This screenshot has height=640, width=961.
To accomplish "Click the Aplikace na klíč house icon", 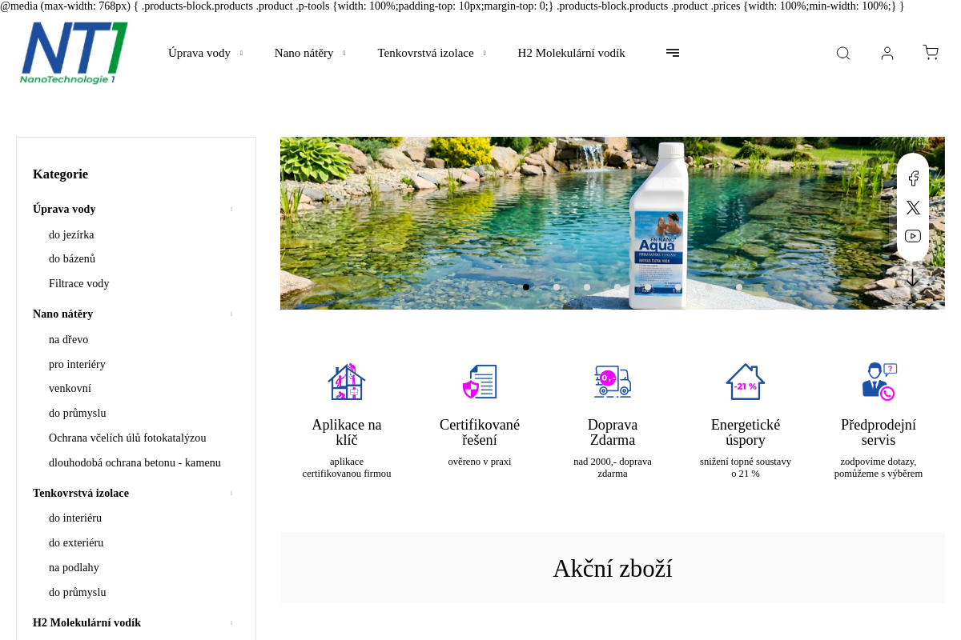I will click(x=347, y=382).
